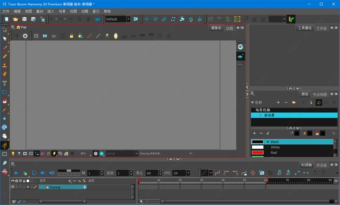The height and width of the screenshot is (205, 340).
Task: Open the Default workspace dropdown
Action: (x=128, y=19)
